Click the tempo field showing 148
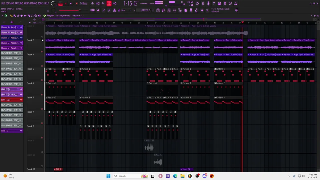 tap(83, 3)
